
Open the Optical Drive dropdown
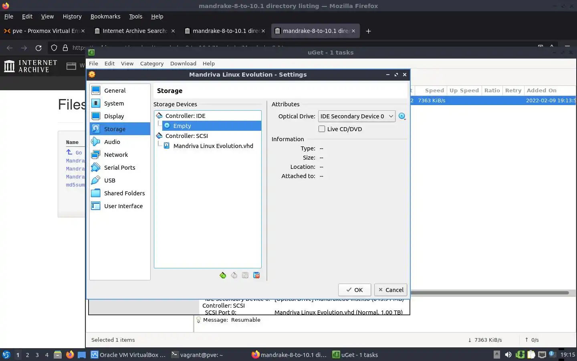[357, 116]
